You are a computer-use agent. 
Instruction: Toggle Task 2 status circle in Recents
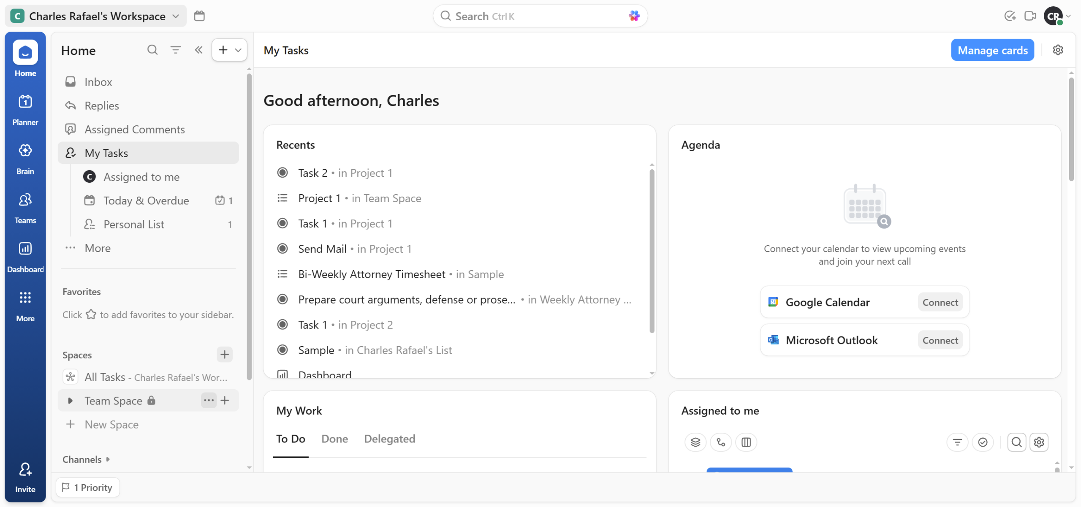[282, 173]
